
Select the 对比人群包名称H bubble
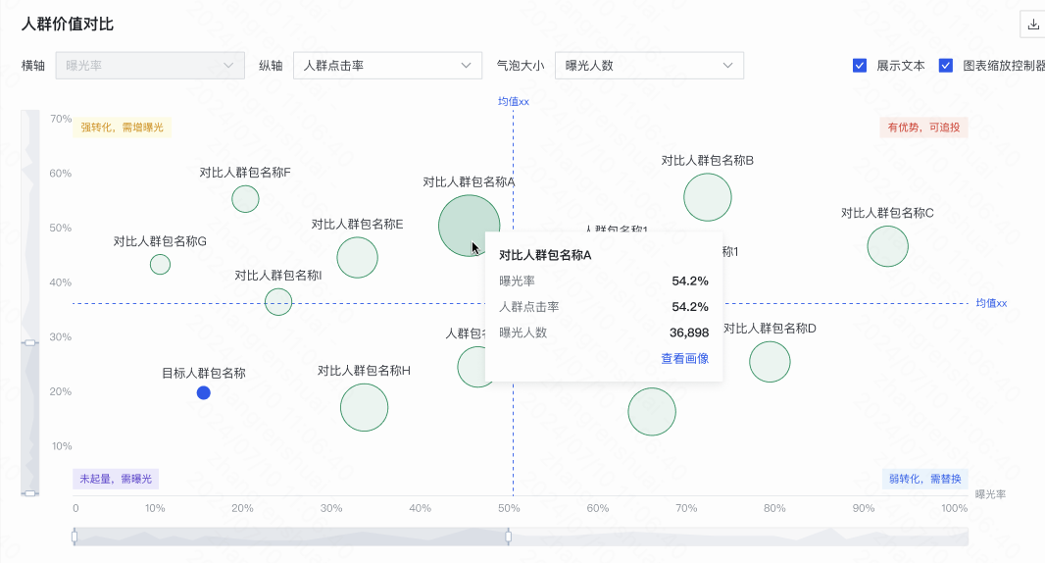[364, 408]
